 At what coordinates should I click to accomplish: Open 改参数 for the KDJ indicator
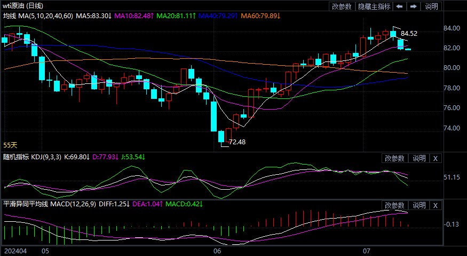(394, 158)
